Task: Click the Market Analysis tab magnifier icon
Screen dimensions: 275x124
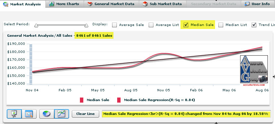Action: pyautogui.click(x=6, y=4)
